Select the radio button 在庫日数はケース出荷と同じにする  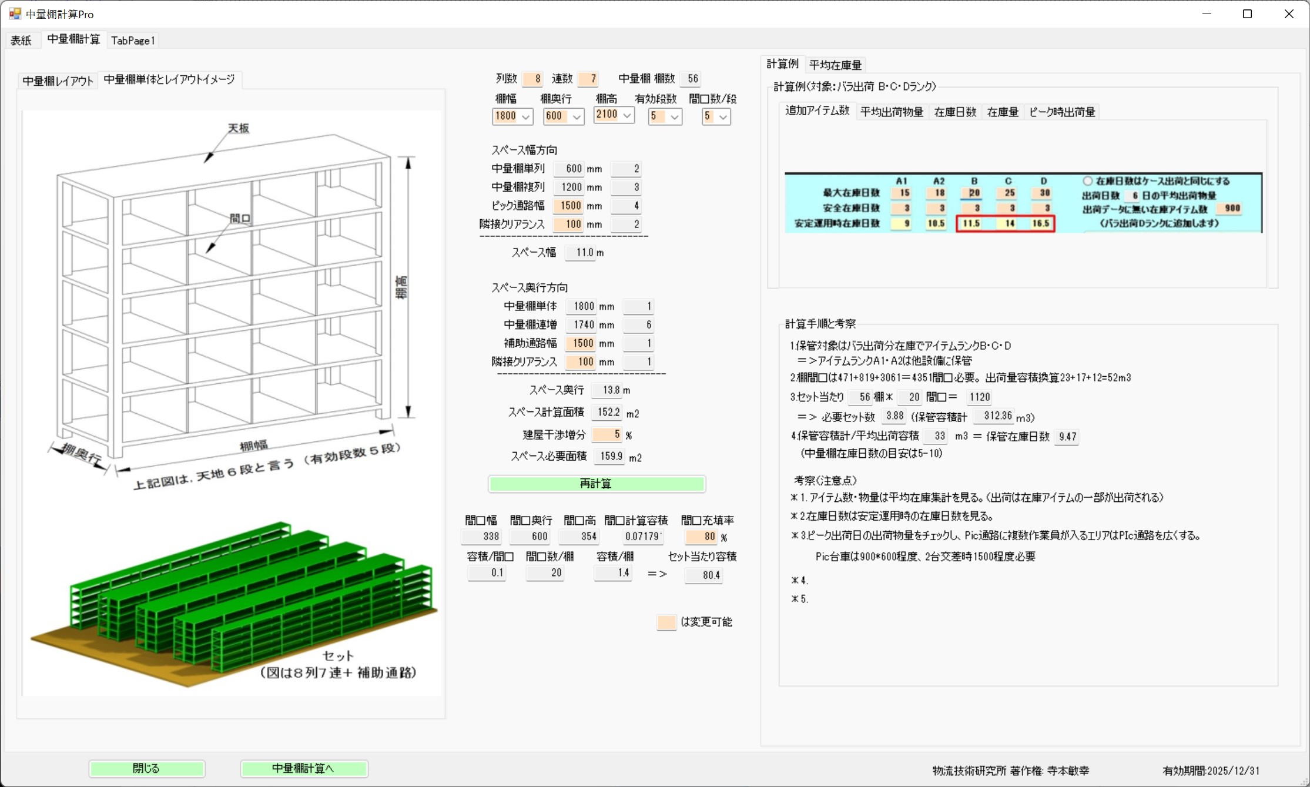click(x=1088, y=181)
